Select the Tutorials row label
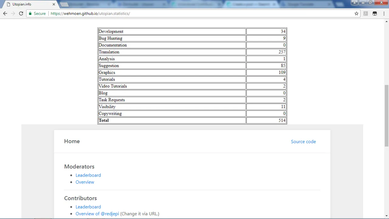The width and height of the screenshot is (389, 219). 107,79
